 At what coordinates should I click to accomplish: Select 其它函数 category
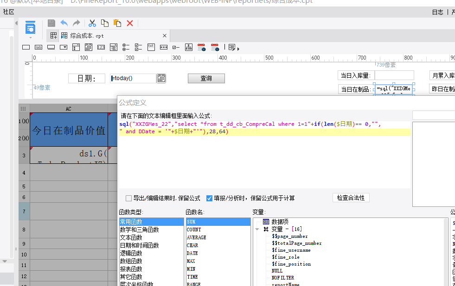(x=152, y=276)
